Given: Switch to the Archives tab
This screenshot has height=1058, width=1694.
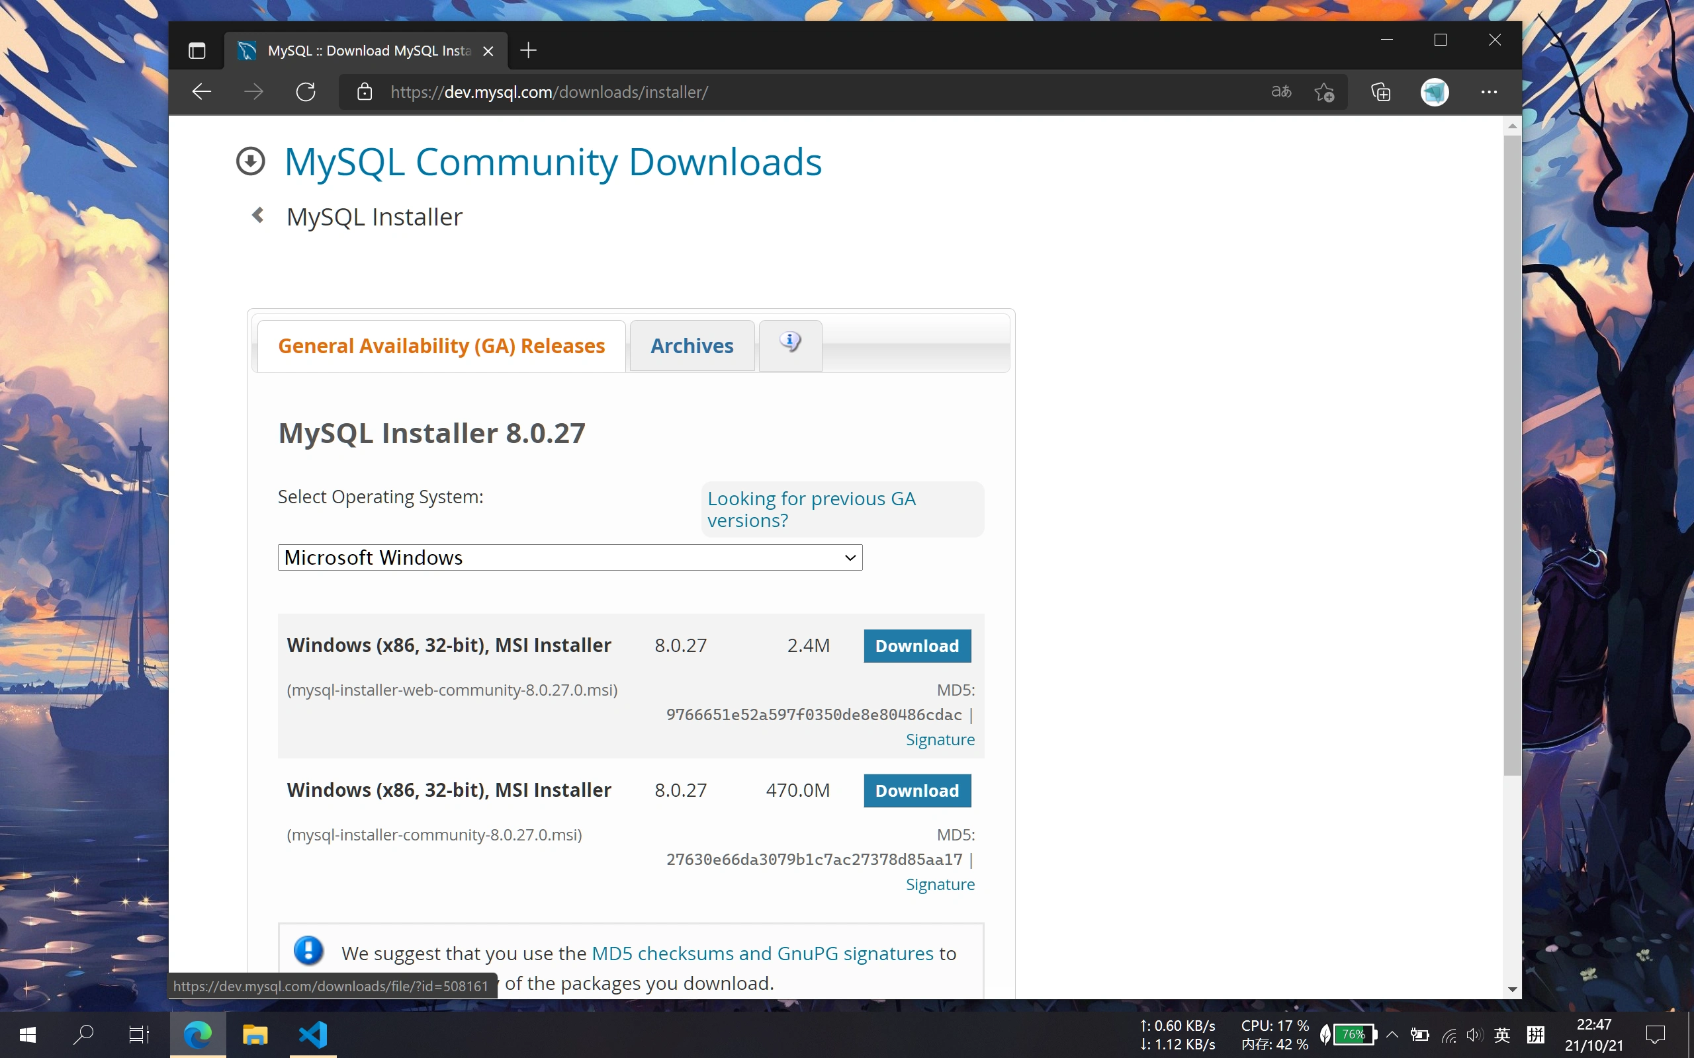Looking at the screenshot, I should tap(691, 346).
